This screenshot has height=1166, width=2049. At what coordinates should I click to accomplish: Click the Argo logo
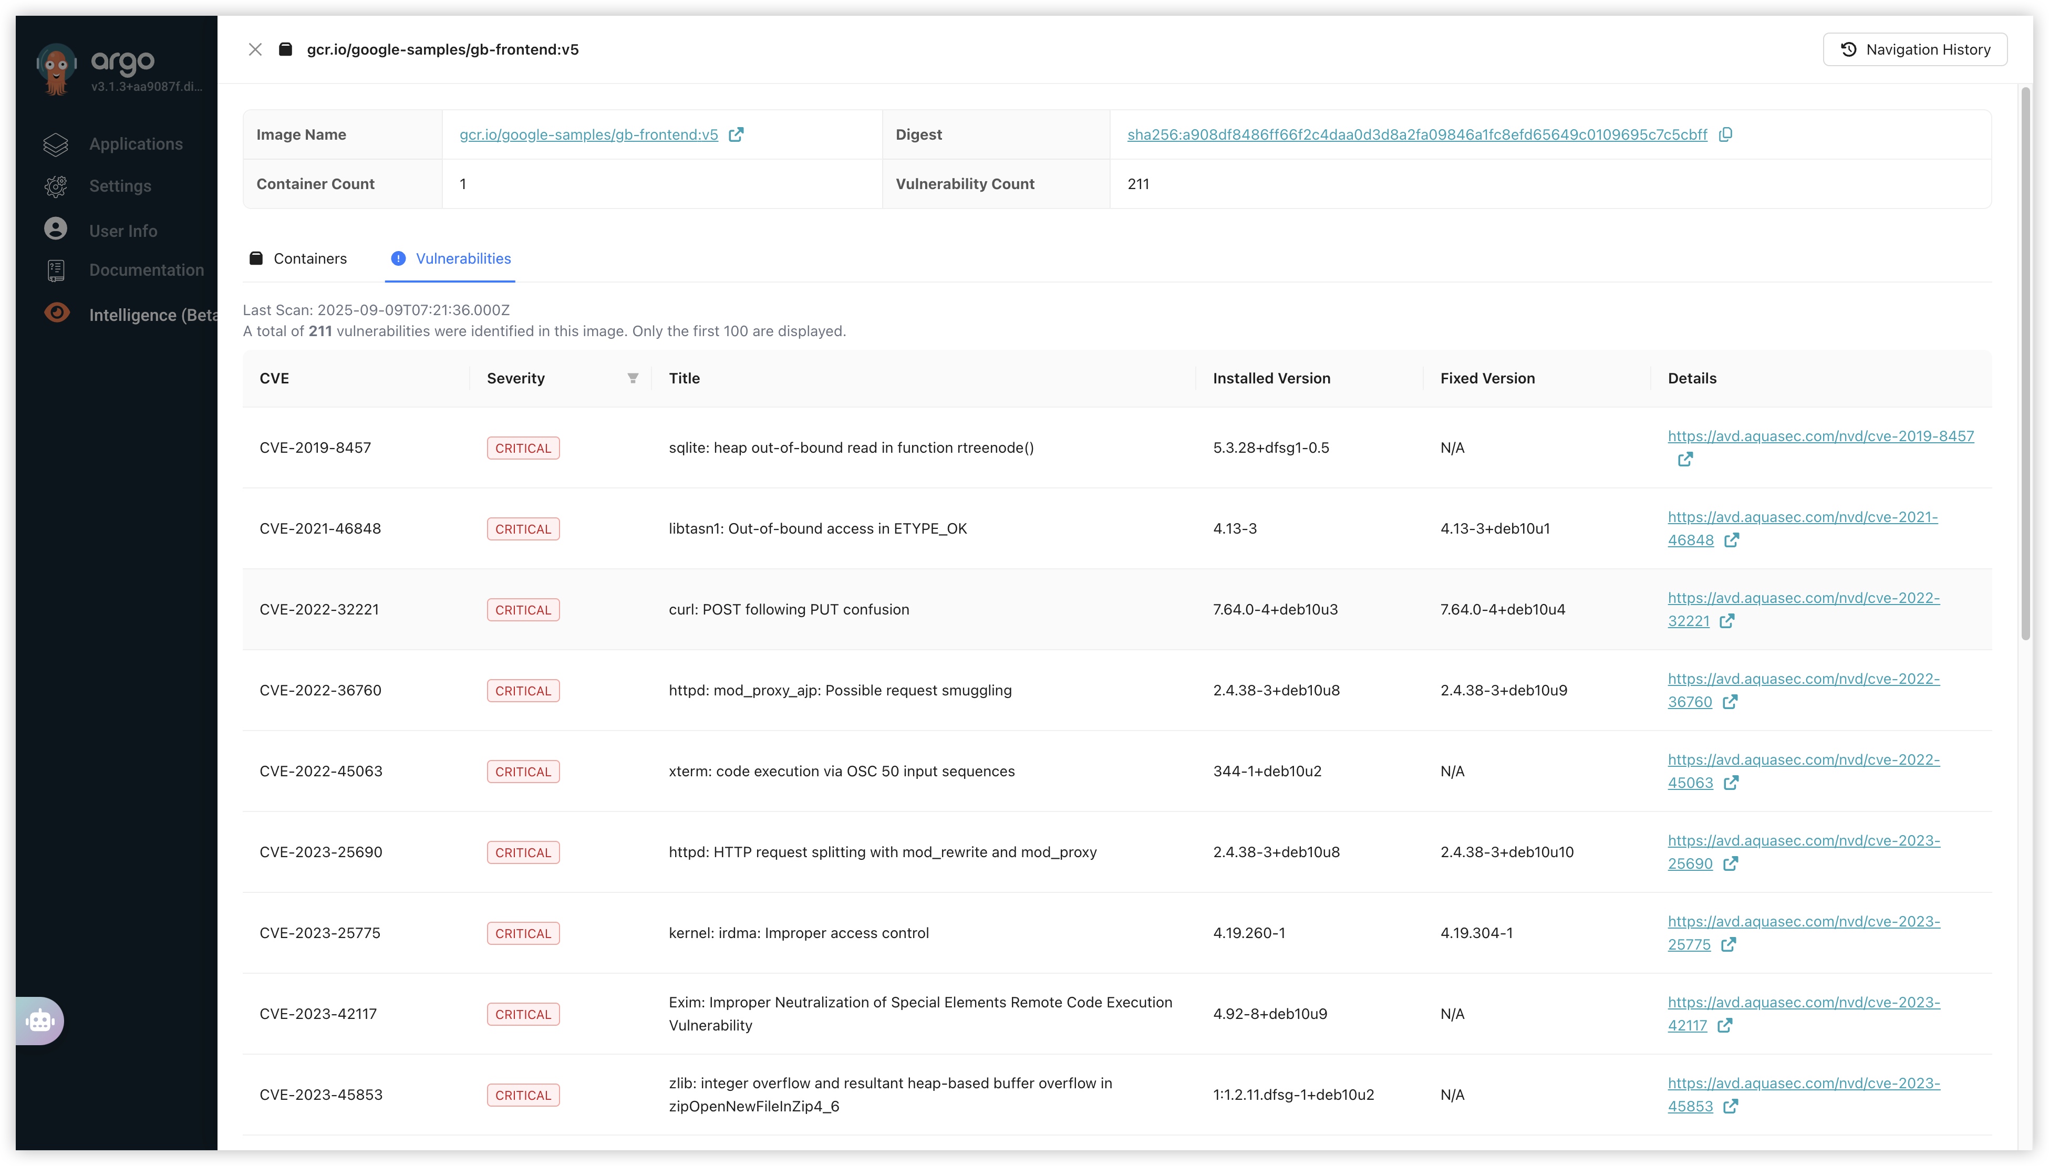57,69
